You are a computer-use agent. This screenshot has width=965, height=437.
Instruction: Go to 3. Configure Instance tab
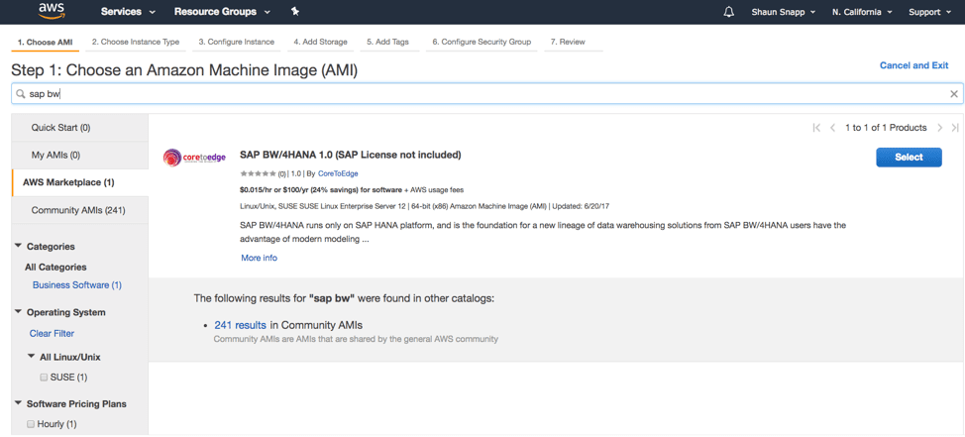tap(237, 42)
